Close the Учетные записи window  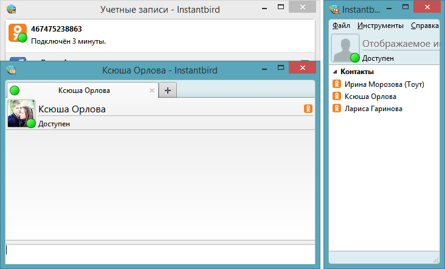(303, 7)
